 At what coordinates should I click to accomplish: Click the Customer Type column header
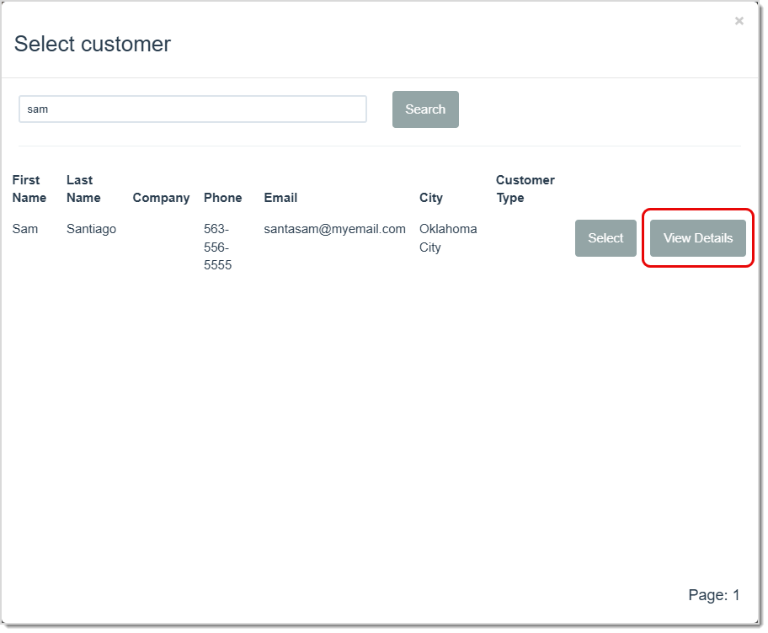pyautogui.click(x=525, y=189)
